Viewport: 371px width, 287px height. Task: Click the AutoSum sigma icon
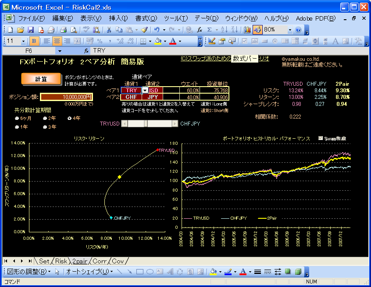(x=209, y=30)
